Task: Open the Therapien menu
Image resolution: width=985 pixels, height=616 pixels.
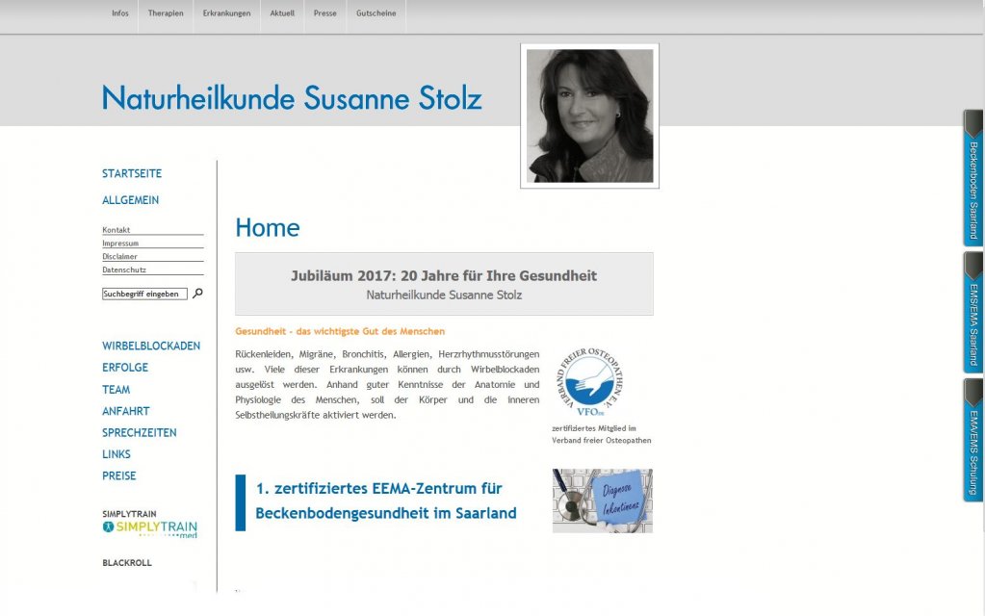Action: pyautogui.click(x=166, y=13)
